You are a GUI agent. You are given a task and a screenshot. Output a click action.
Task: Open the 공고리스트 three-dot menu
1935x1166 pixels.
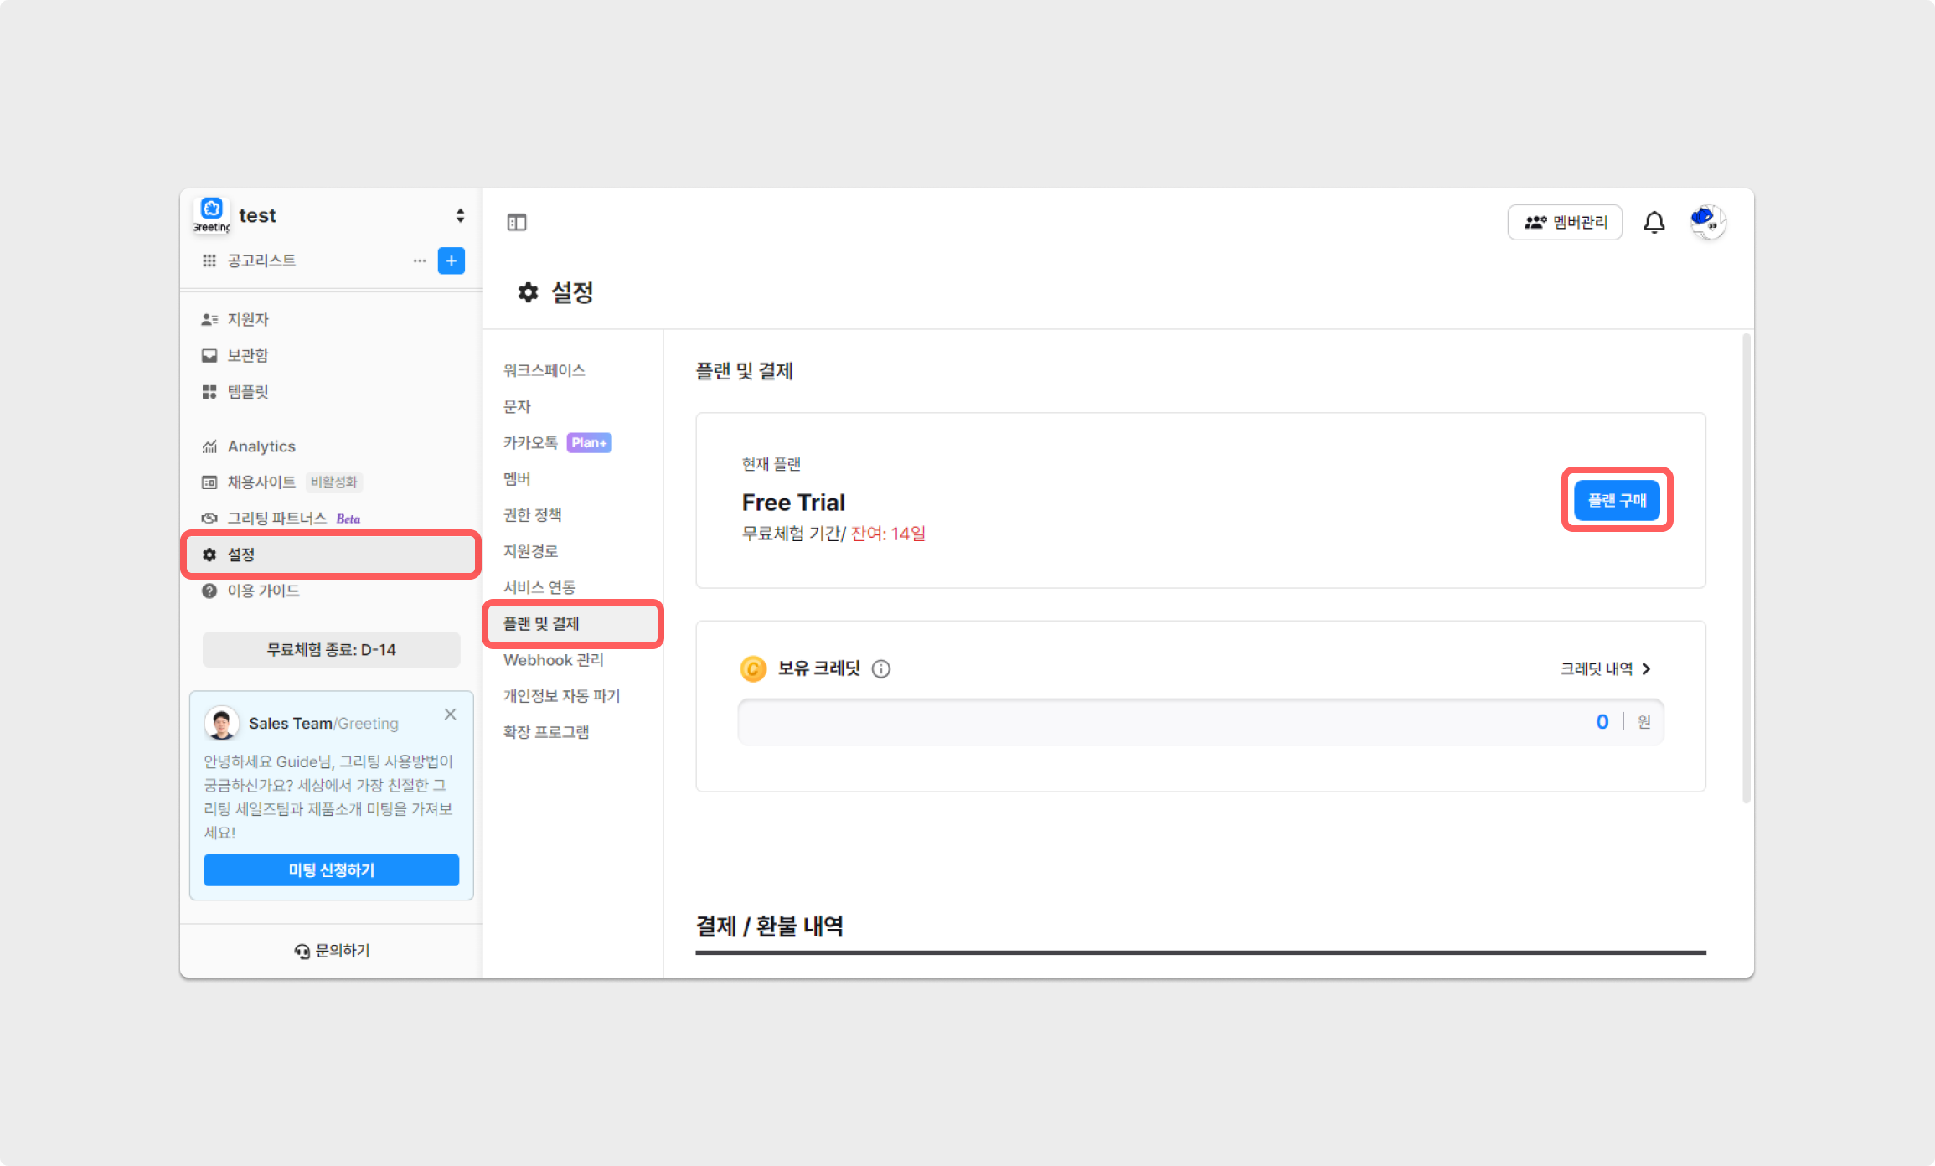coord(420,261)
